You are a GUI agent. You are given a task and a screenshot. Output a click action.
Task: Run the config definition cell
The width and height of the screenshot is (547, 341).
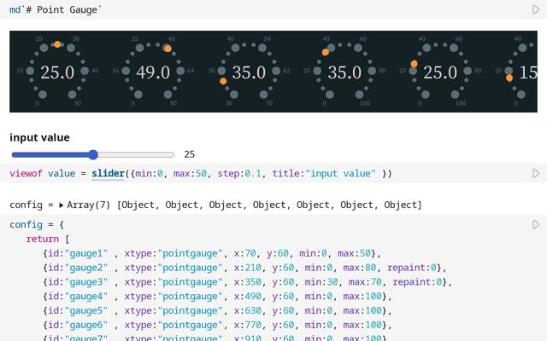pyautogui.click(x=536, y=225)
